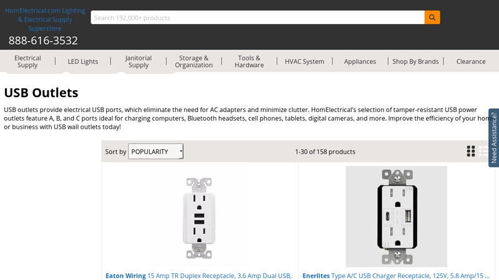
Task: Click the phone number 888-616-3532
Action: point(43,40)
